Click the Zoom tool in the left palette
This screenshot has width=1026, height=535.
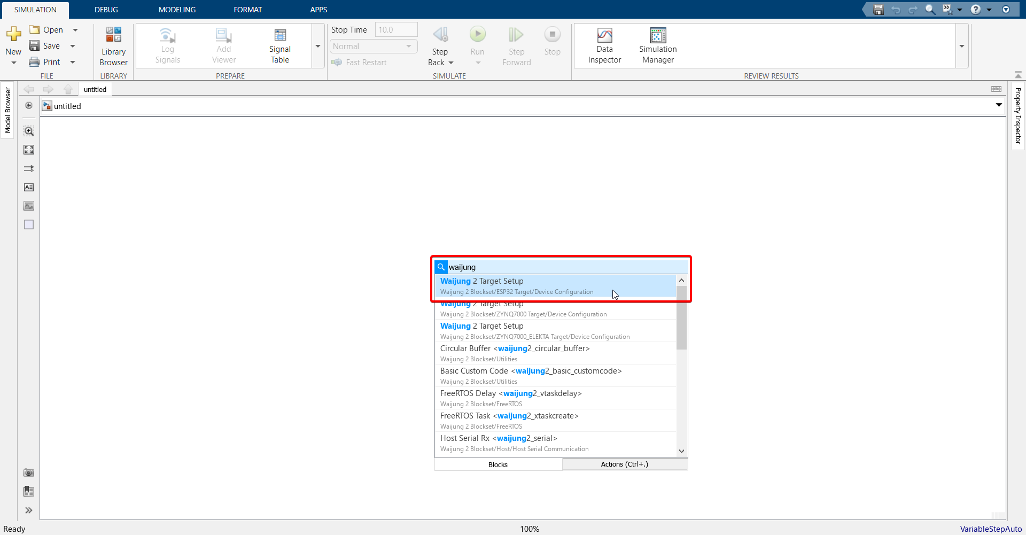[29, 131]
